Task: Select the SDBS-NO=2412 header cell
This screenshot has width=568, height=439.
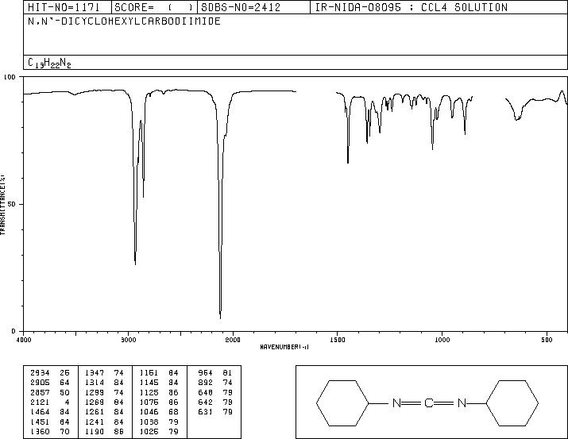Action: coord(253,7)
